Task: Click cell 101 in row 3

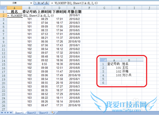Action: point(30,19)
